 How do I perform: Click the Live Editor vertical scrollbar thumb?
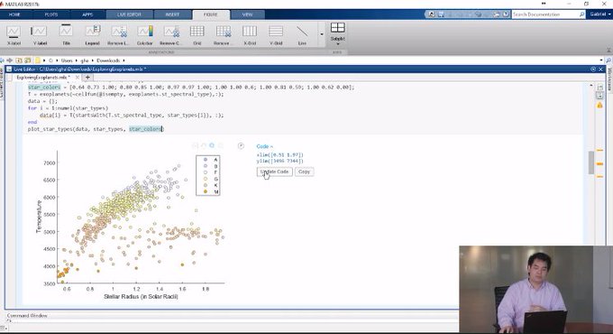(591, 162)
